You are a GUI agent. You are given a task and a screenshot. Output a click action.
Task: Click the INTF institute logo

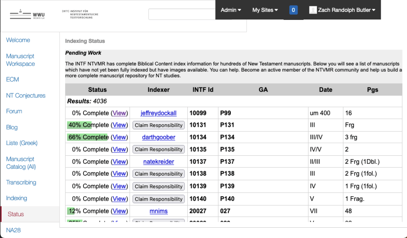(x=81, y=15)
